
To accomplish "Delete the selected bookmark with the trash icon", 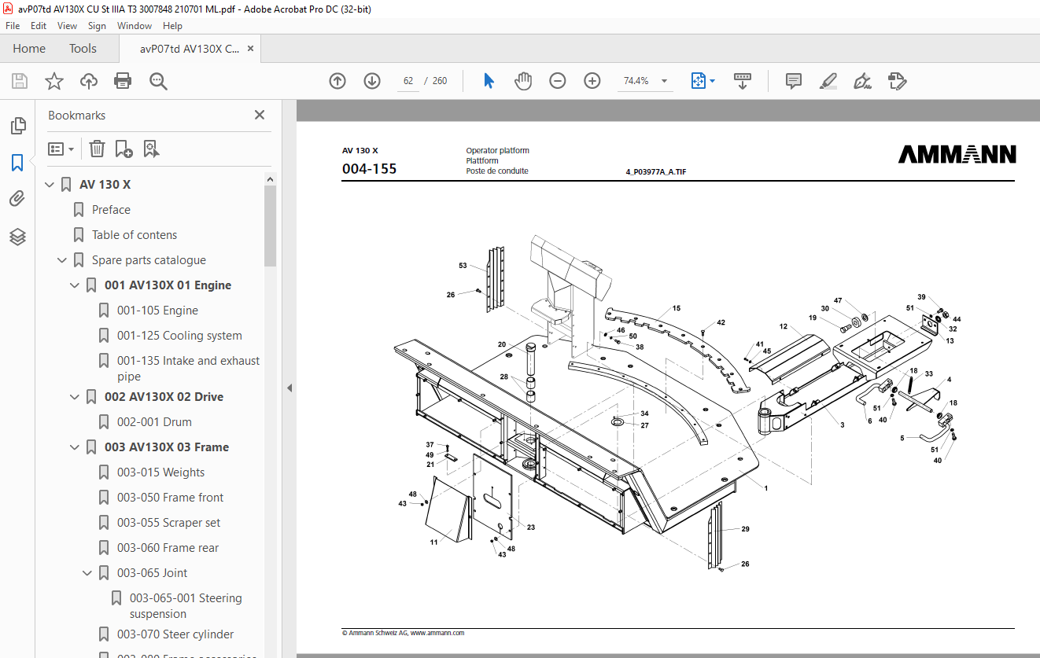I will tap(97, 149).
